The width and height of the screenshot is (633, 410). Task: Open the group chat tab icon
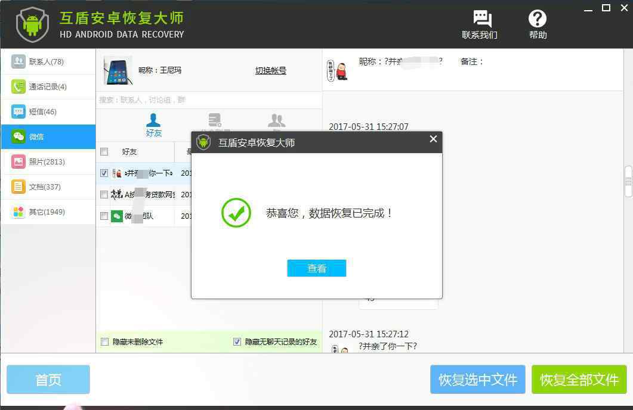[x=277, y=120]
